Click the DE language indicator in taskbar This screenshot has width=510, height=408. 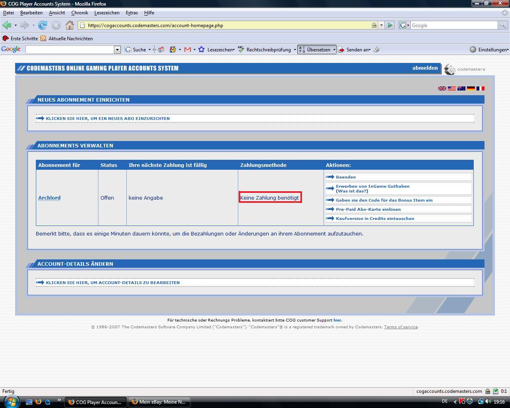pyautogui.click(x=445, y=401)
